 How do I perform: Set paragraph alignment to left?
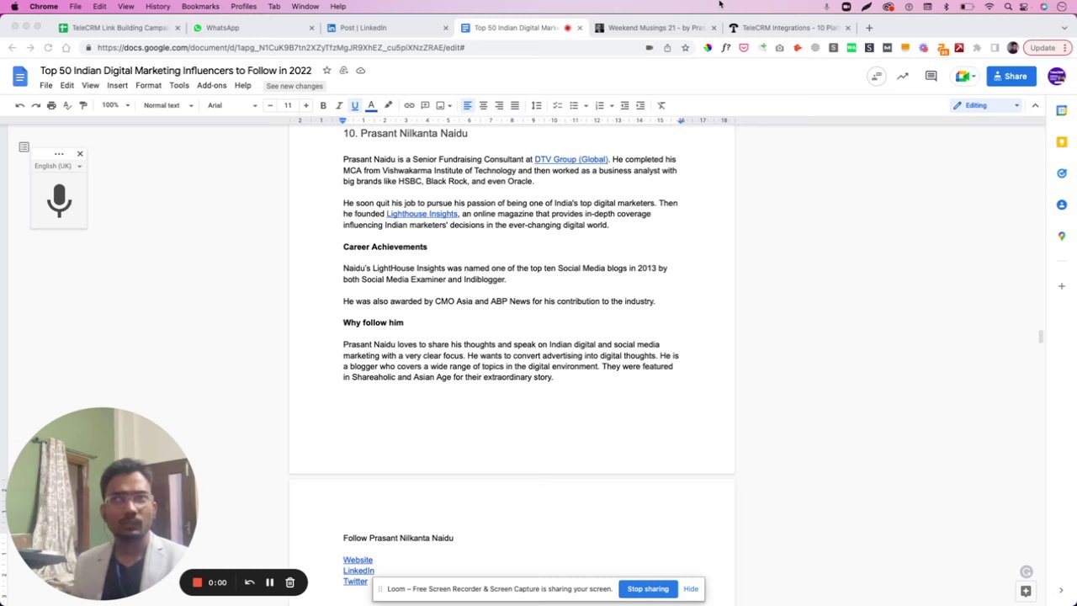pos(467,105)
